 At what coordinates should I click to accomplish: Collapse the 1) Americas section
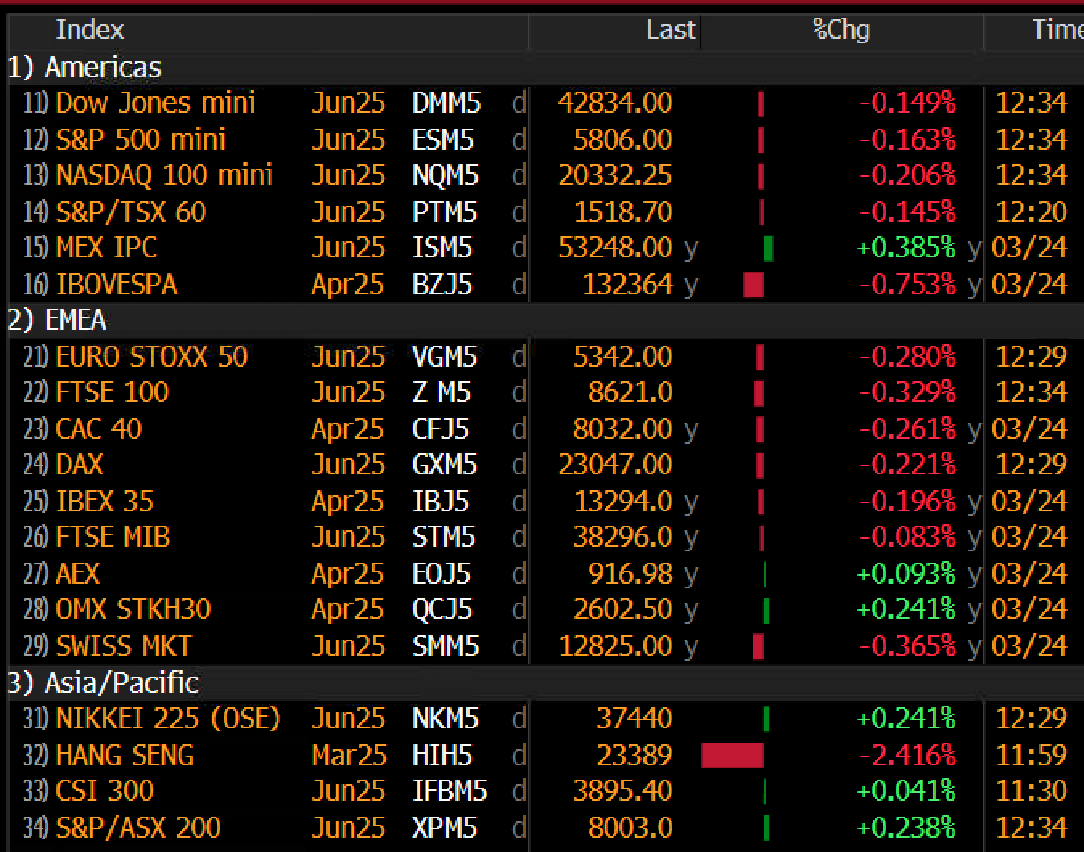pyautogui.click(x=84, y=67)
